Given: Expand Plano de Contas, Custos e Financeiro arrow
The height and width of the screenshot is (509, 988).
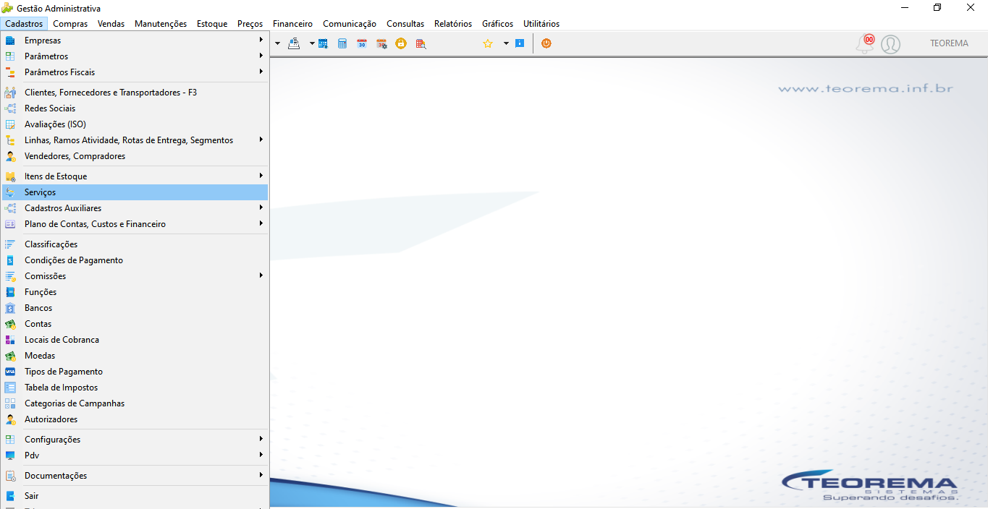Looking at the screenshot, I should 261,224.
